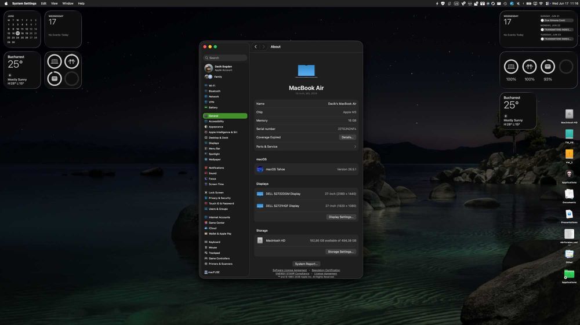
Task: Select Spotlight in sidebar
Action: tap(225, 154)
